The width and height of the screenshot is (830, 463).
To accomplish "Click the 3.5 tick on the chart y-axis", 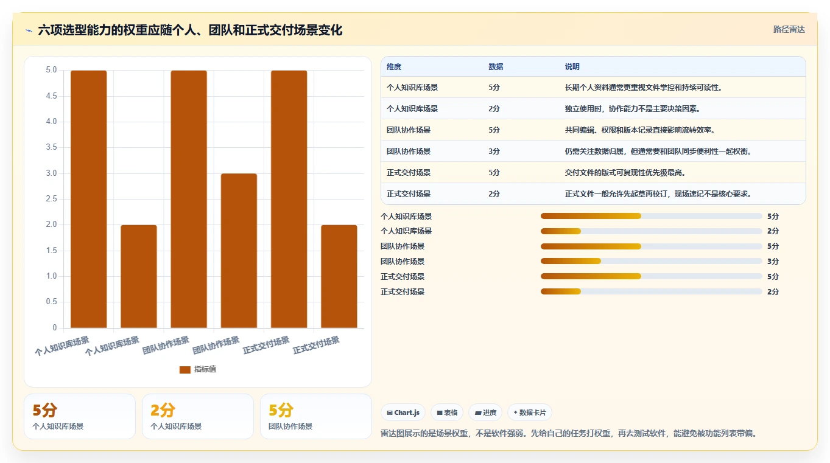I will [x=51, y=148].
